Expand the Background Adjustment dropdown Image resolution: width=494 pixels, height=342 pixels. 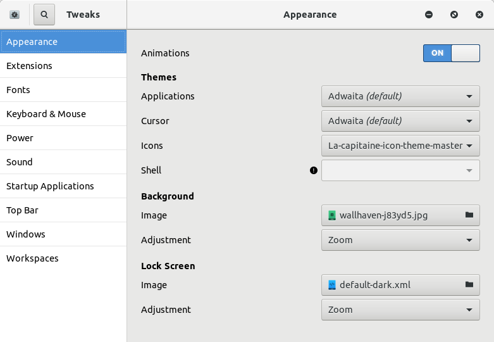click(400, 240)
